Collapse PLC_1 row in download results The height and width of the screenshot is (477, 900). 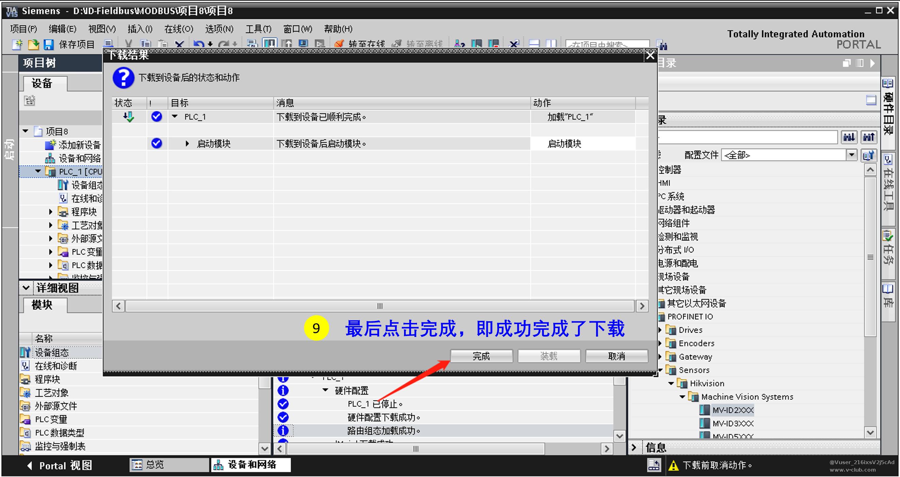[175, 116]
